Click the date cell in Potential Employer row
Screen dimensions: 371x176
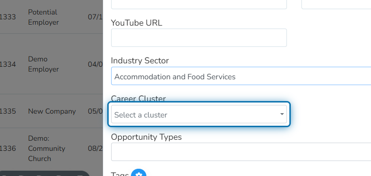(95, 17)
